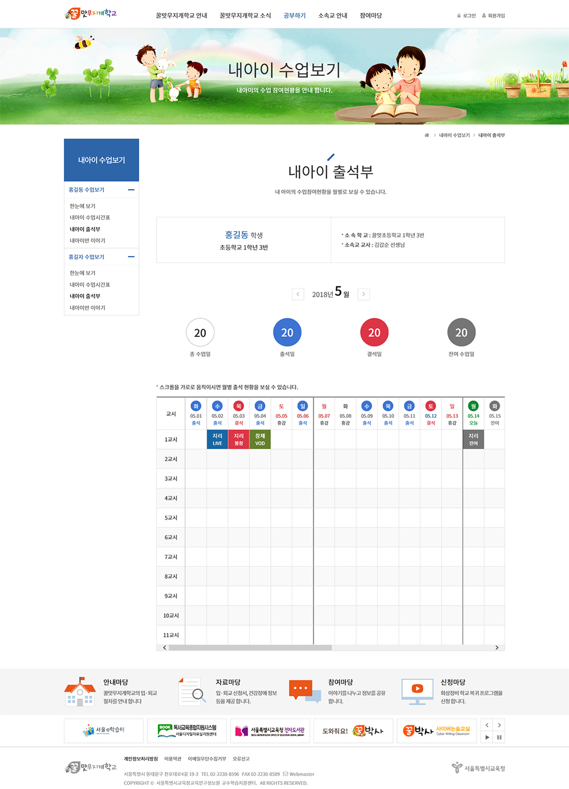Collapse the 홍길동 수업보기 section

[x=131, y=190]
